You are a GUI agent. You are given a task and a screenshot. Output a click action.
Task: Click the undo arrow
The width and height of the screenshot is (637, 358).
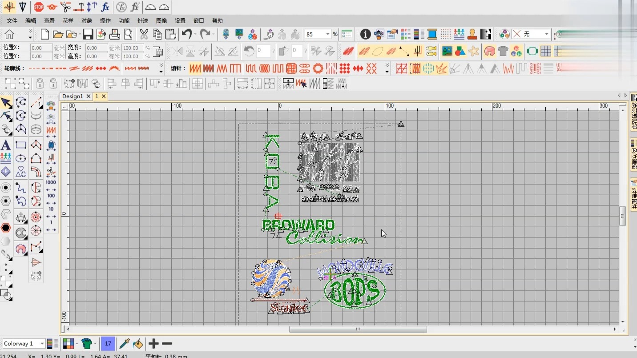187,34
